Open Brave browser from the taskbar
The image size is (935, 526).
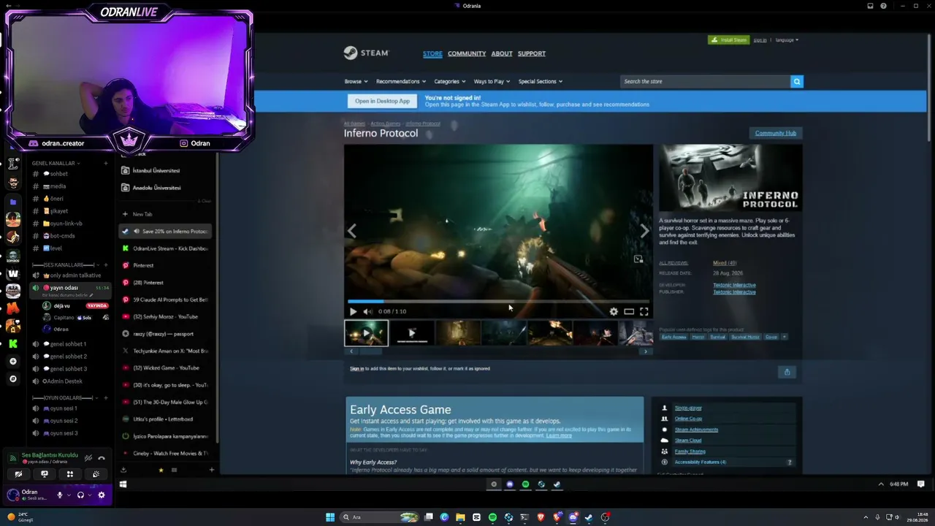[x=541, y=517]
